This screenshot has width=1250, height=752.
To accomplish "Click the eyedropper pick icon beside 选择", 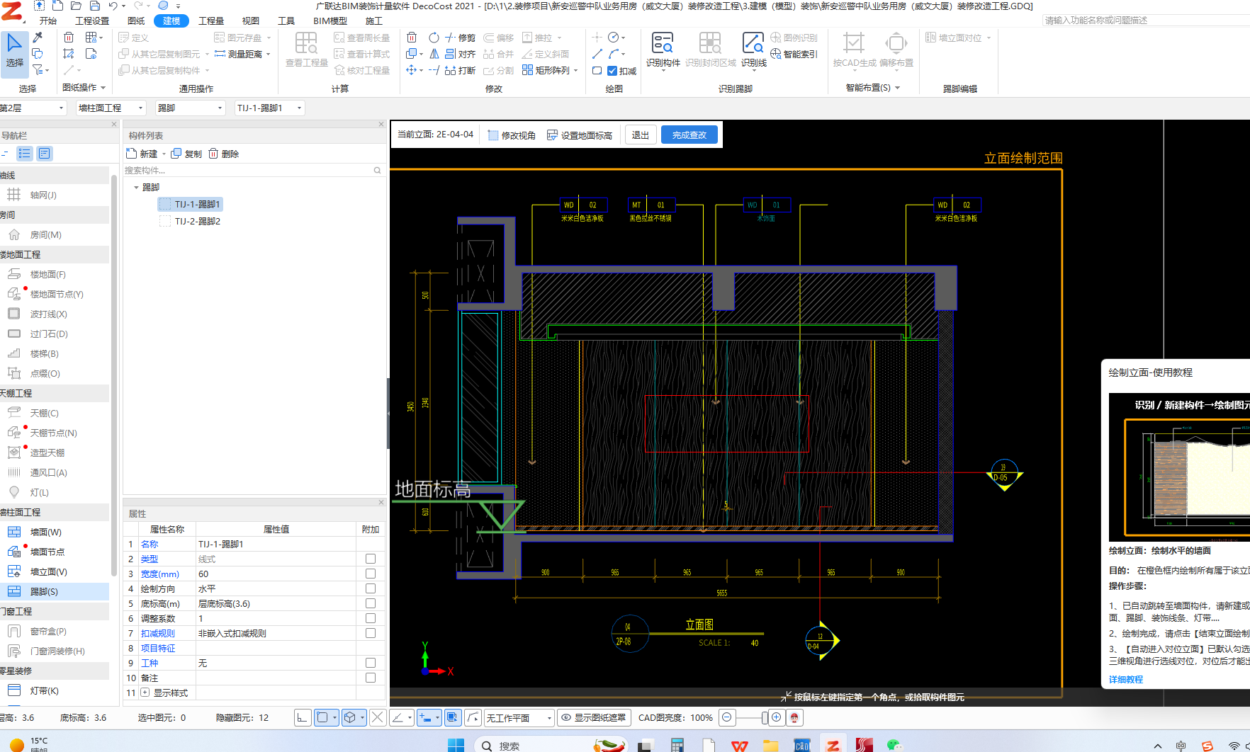I will click(x=38, y=37).
